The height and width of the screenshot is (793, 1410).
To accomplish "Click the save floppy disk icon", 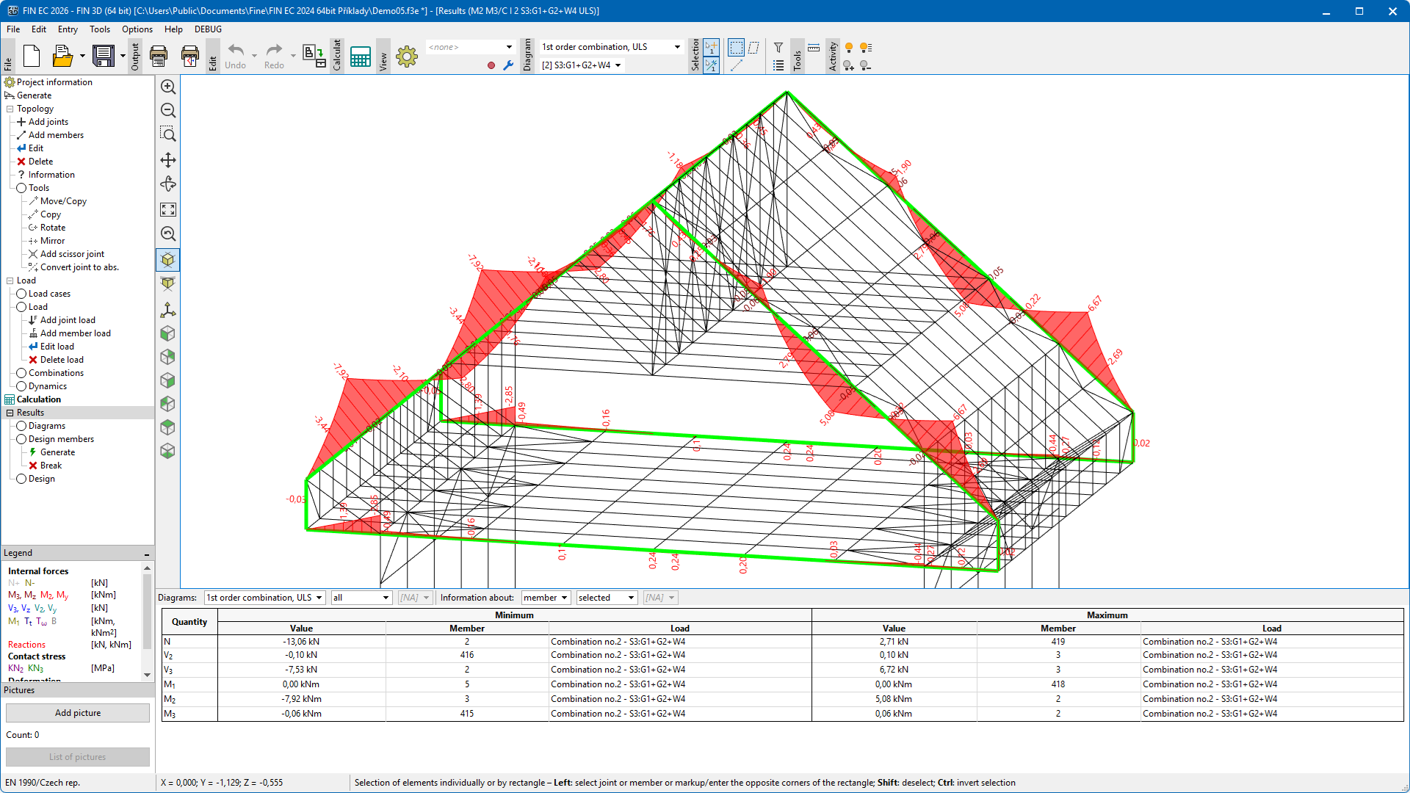I will [x=104, y=56].
